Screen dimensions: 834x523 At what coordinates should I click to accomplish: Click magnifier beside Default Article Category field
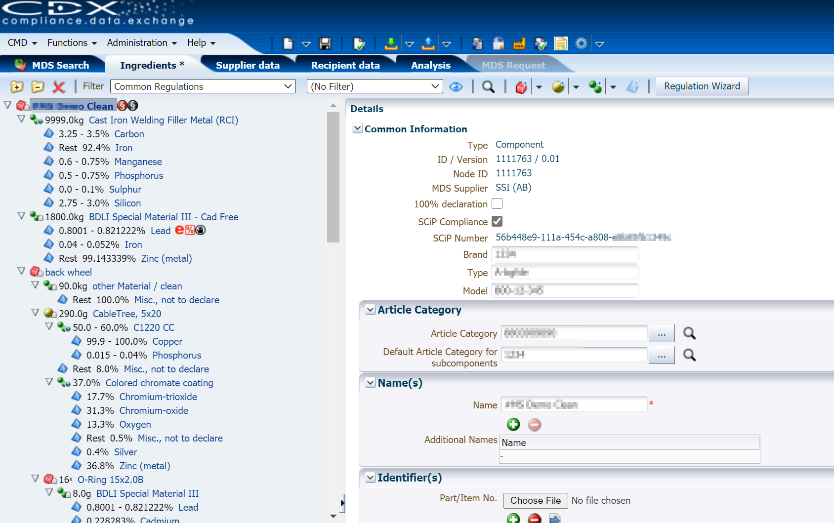tap(689, 355)
